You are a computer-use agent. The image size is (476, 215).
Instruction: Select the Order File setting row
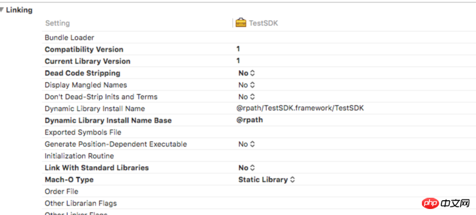pyautogui.click(x=259, y=192)
